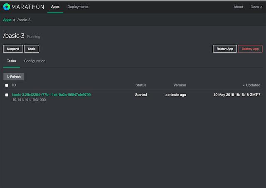Click the Scale button

click(32, 49)
